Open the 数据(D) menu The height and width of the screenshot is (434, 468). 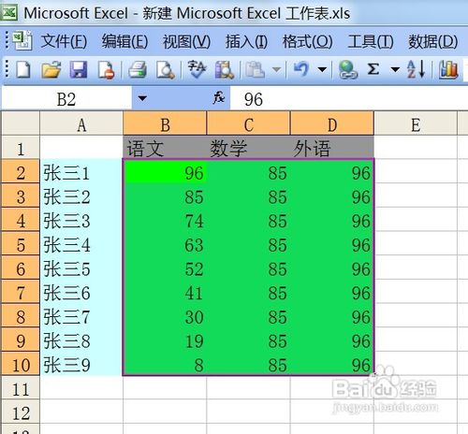[x=433, y=41]
